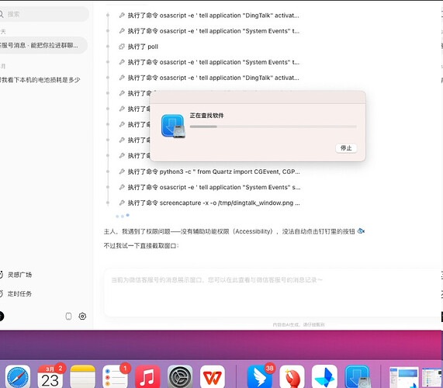
Task: Launch the Music app
Action: click(147, 377)
